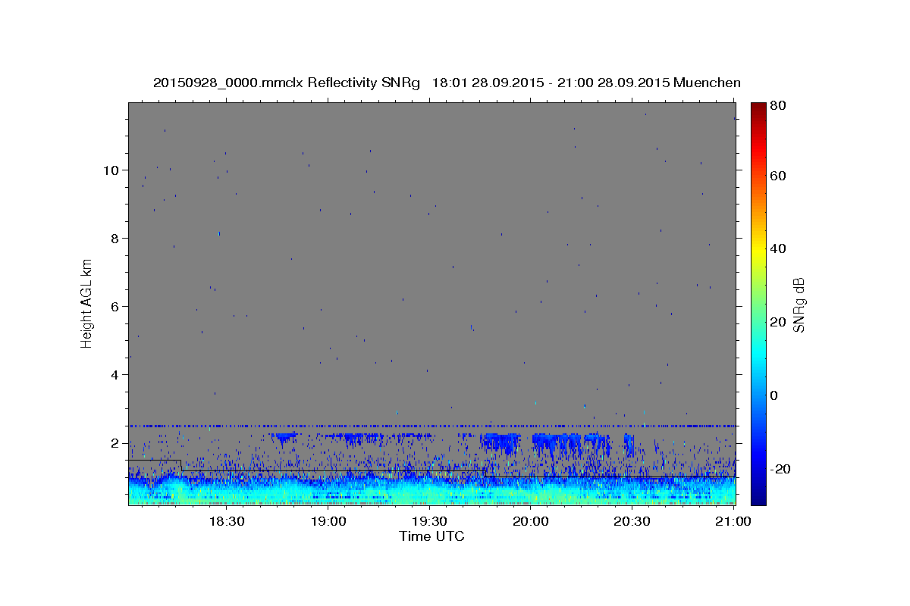The image size is (910, 606).
Task: Click the colorbar value 0
Action: point(776,395)
